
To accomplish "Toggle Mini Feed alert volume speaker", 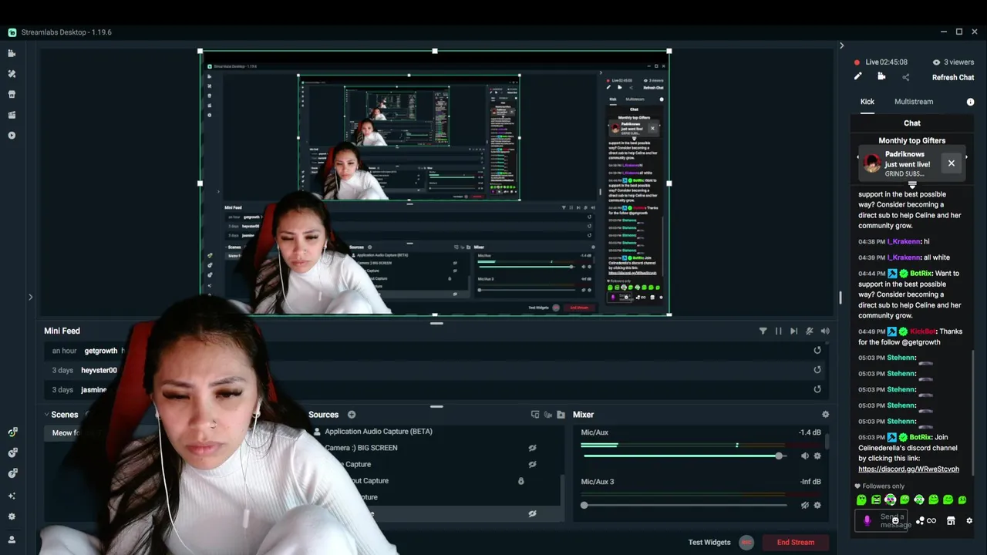I will click(x=825, y=331).
